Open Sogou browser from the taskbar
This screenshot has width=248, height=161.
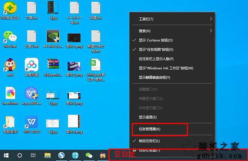click(61, 155)
